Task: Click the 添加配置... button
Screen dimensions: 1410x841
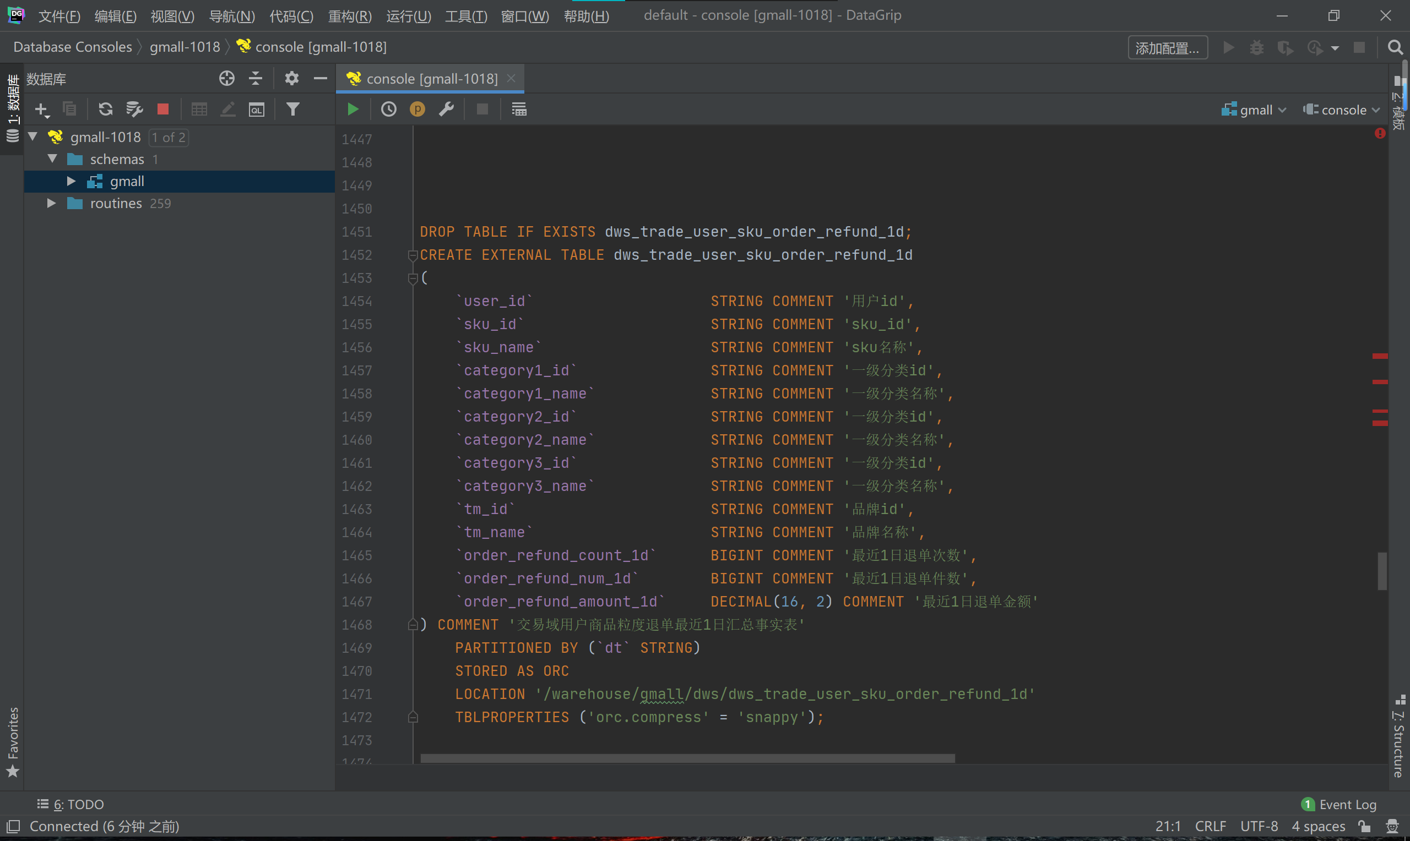Action: (1167, 48)
